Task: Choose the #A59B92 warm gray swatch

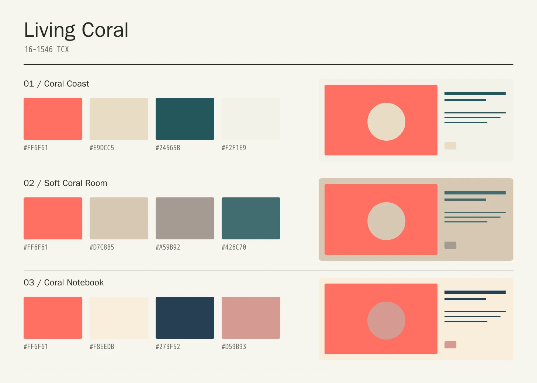Action: coord(185,218)
